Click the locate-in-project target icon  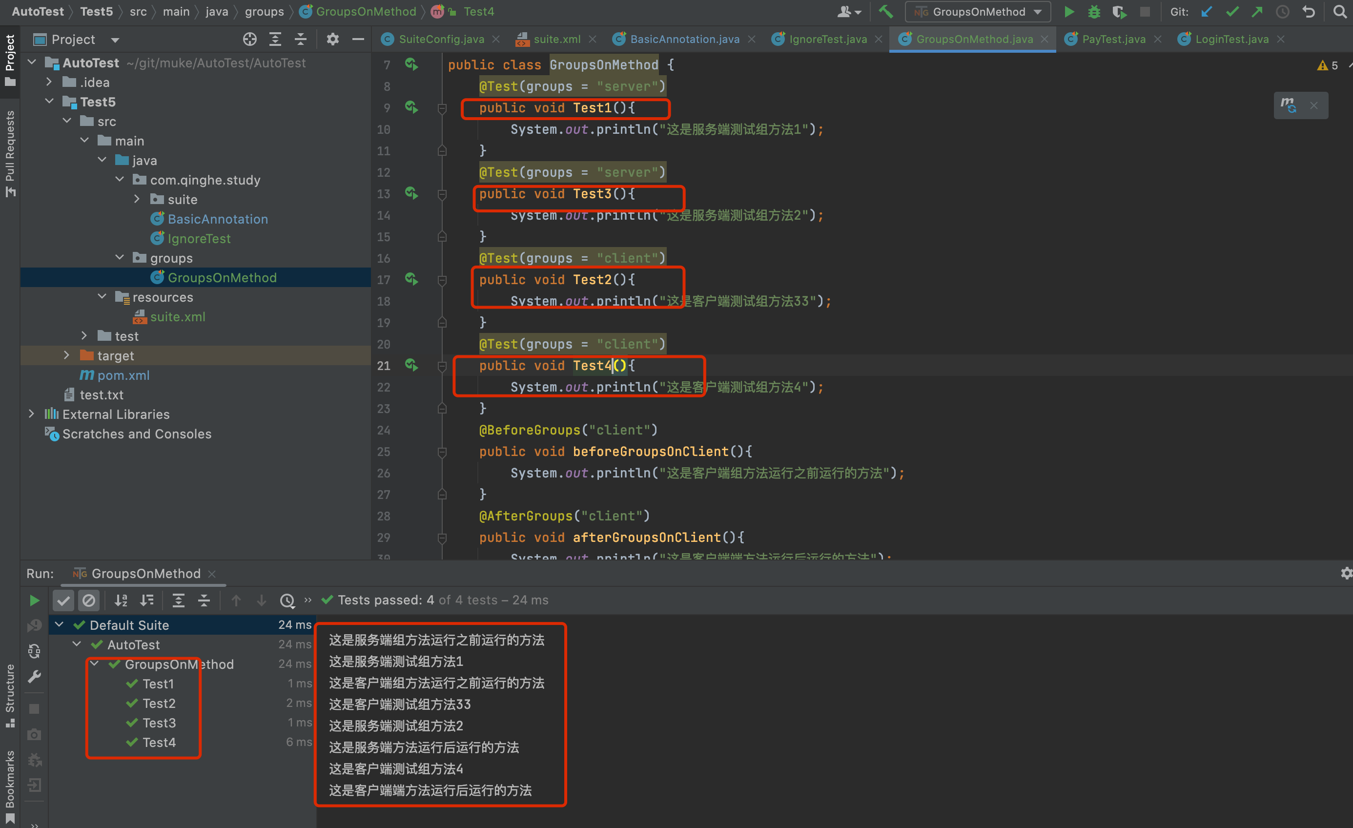click(x=249, y=39)
